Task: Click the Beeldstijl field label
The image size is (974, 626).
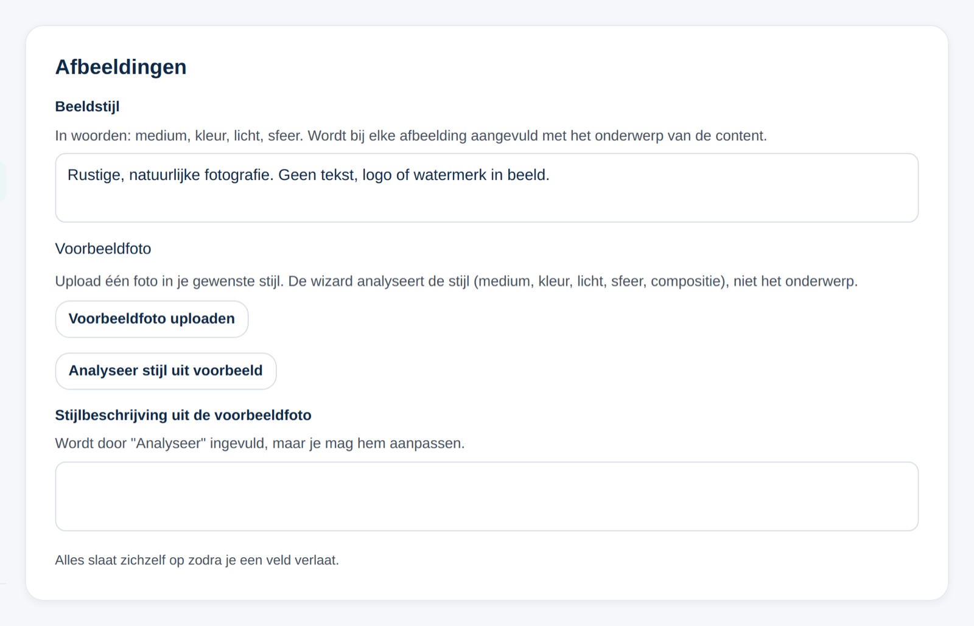Action: pyautogui.click(x=87, y=106)
